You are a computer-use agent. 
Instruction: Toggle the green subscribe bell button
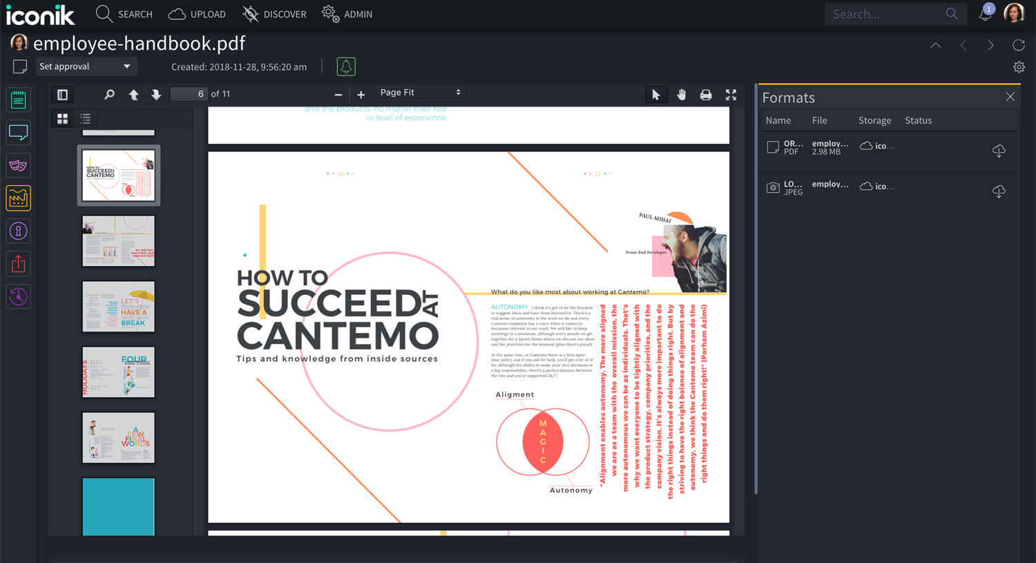[x=346, y=66]
